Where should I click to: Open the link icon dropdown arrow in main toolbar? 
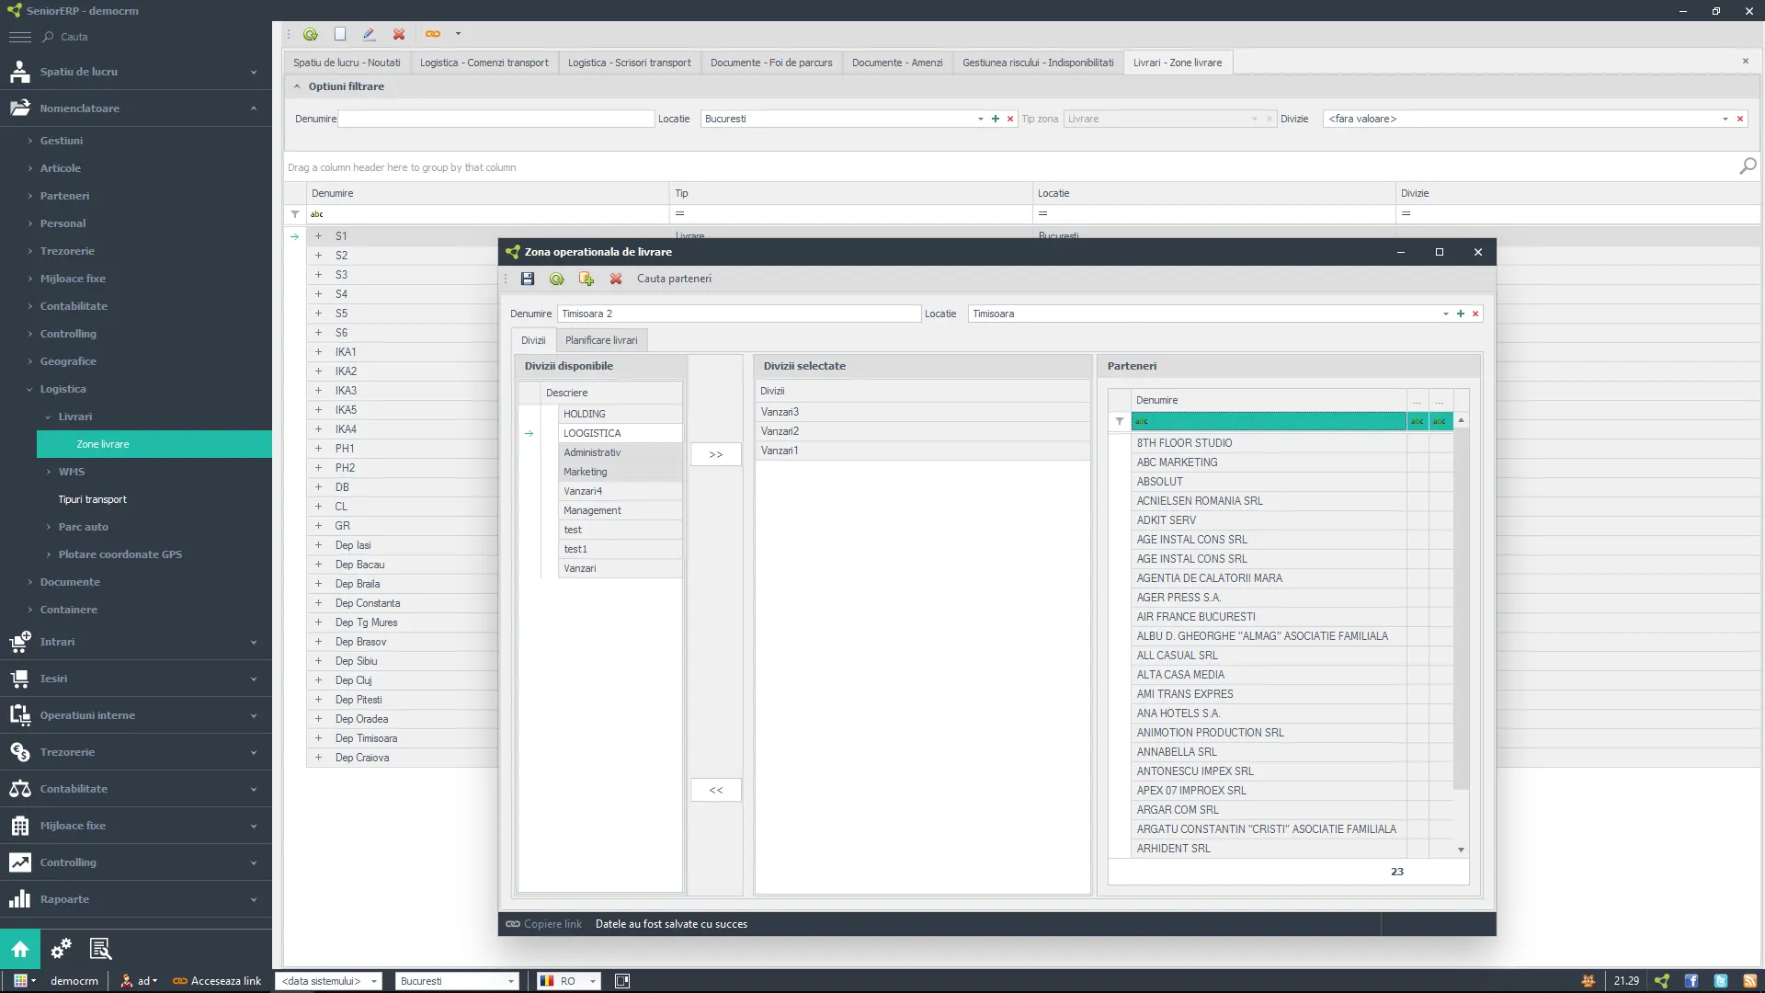tap(458, 34)
